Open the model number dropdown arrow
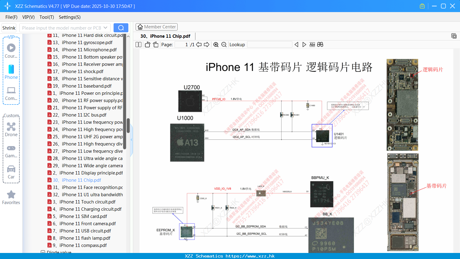460x259 pixels. (105, 28)
